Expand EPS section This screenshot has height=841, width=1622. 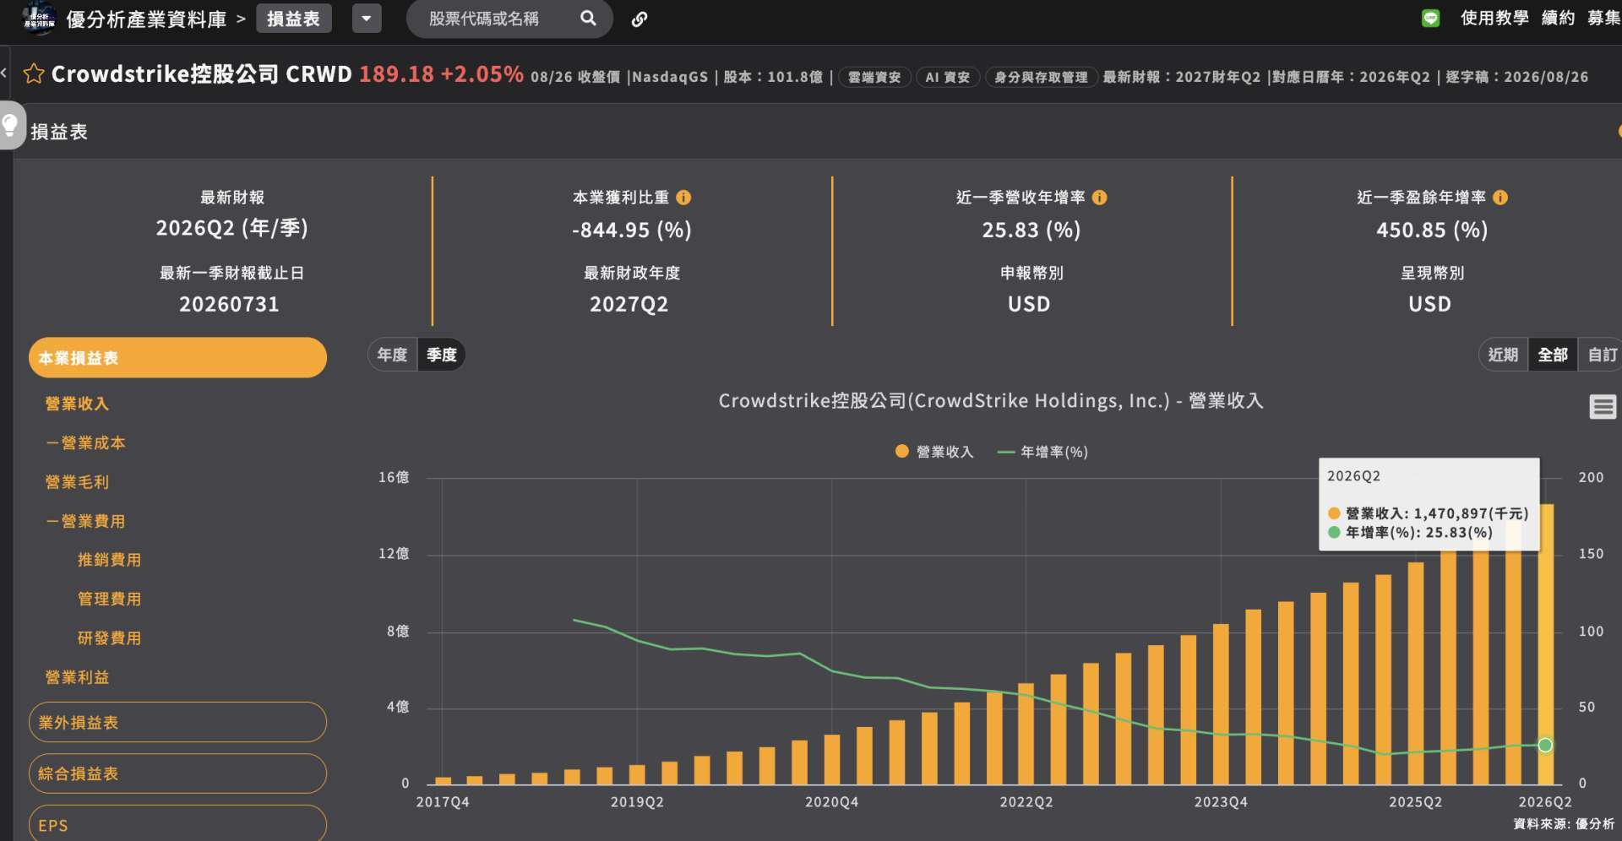click(177, 823)
